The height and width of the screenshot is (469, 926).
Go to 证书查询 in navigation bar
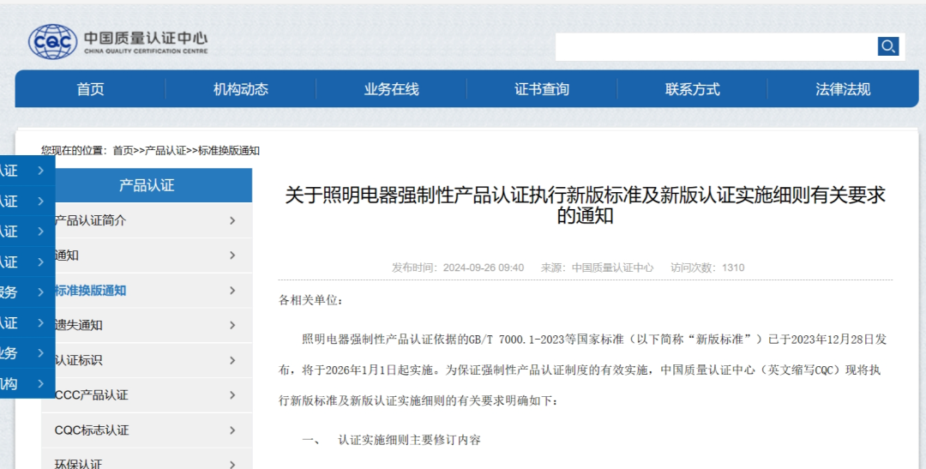coord(541,89)
